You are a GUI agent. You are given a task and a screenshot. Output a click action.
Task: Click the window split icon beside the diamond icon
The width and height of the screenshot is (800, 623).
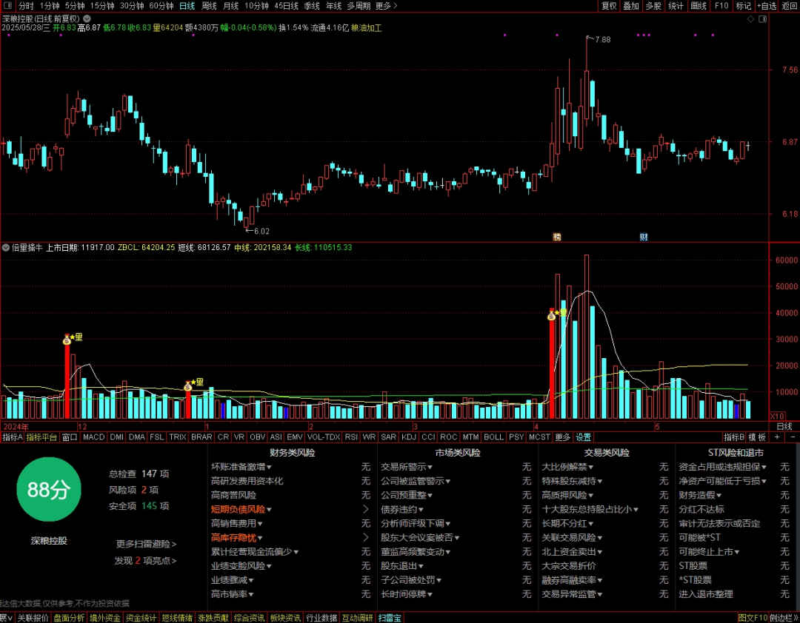(x=763, y=18)
